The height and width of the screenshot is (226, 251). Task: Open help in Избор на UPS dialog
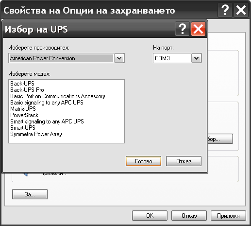tap(182, 29)
